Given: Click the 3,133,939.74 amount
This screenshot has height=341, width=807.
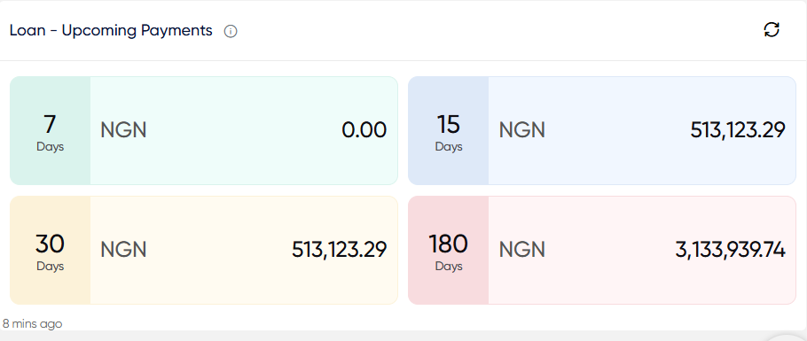Looking at the screenshot, I should (731, 250).
